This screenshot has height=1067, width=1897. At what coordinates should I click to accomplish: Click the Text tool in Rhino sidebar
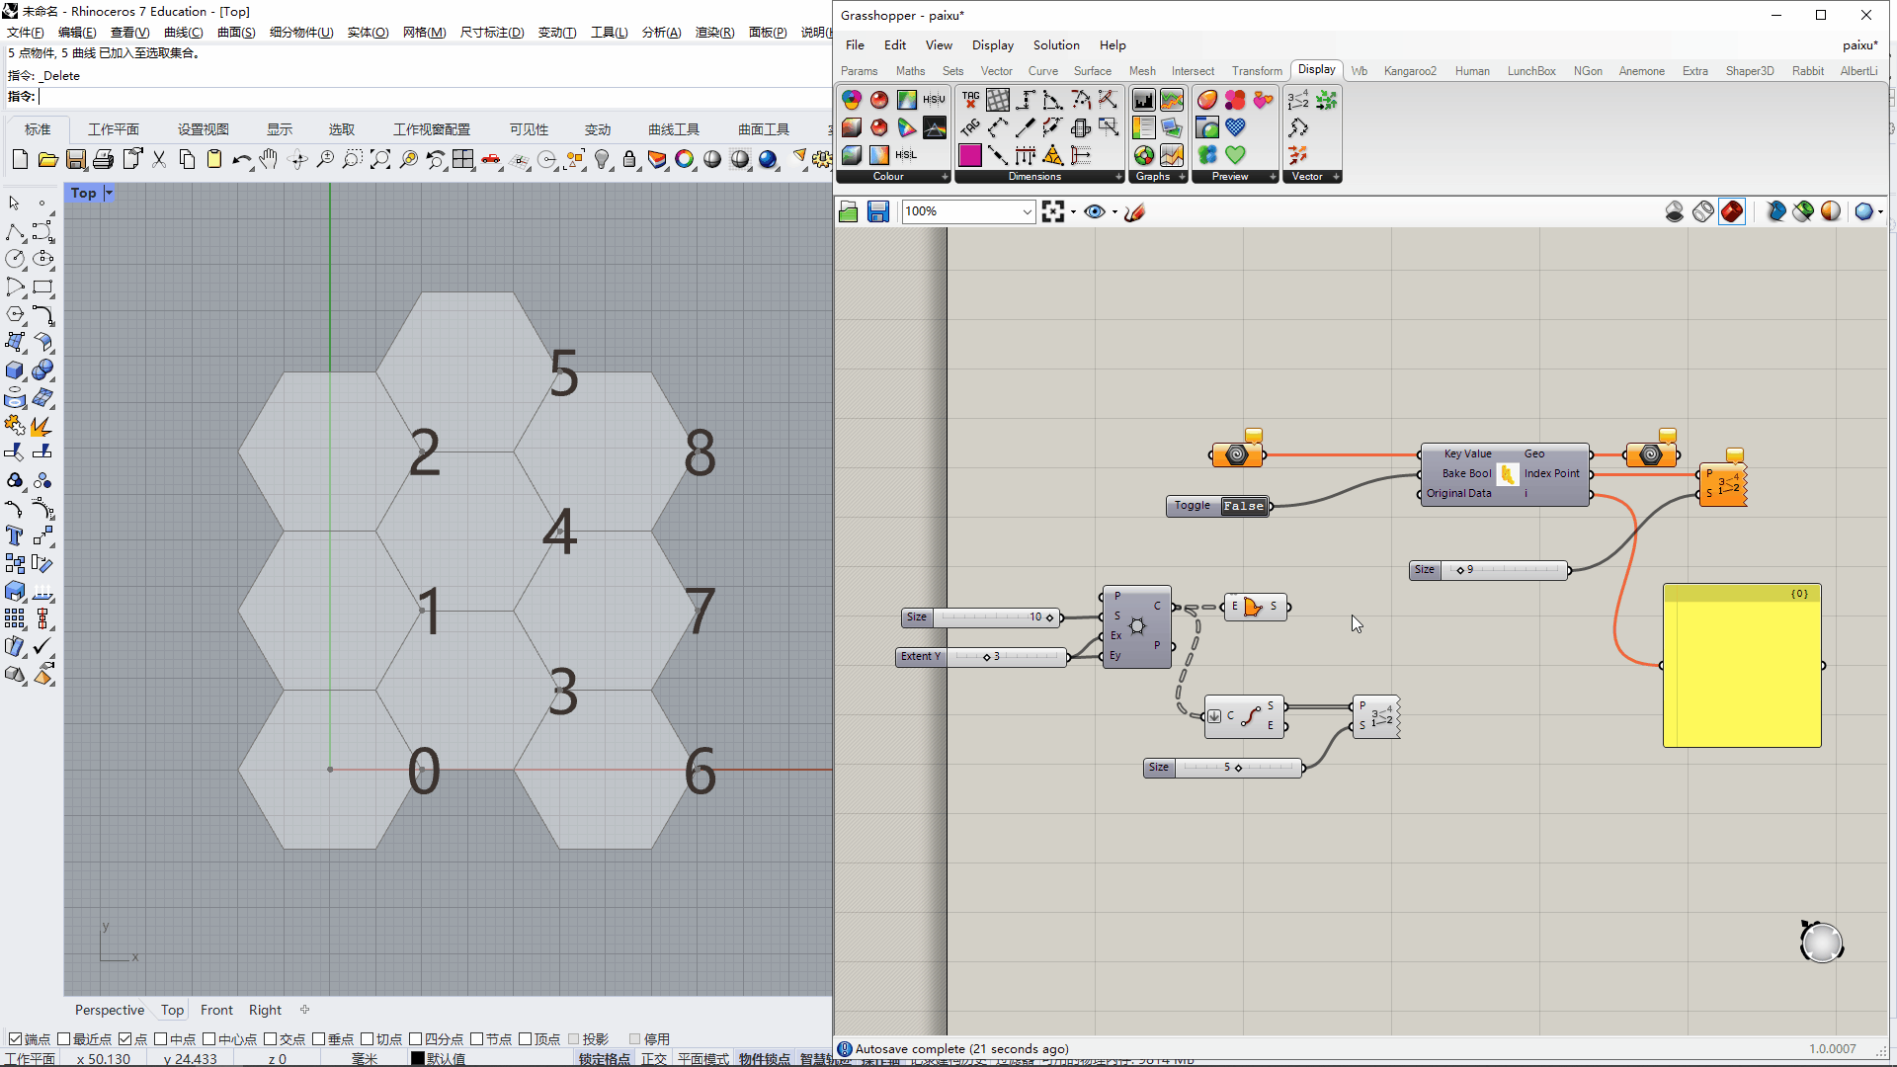(15, 535)
